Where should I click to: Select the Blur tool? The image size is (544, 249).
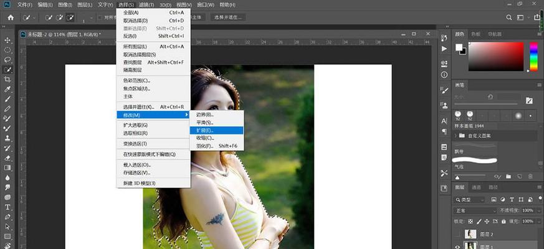coord(7,177)
